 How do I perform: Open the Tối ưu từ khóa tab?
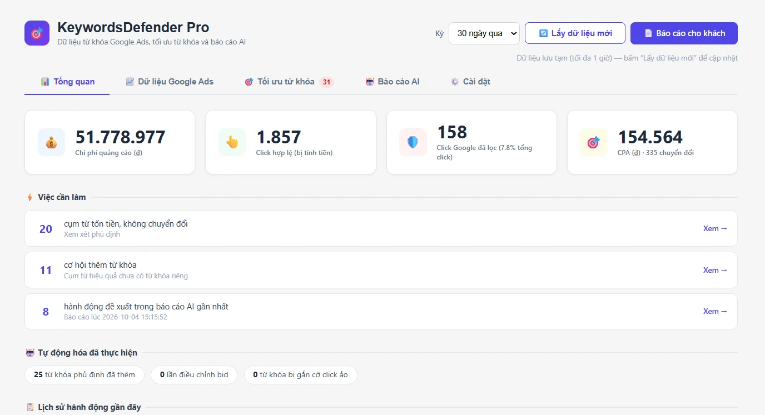click(x=289, y=82)
